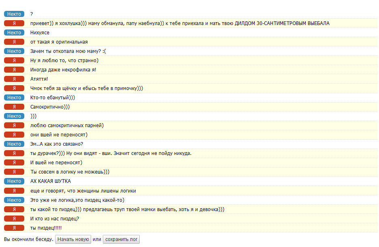Click the "Я" badge next to "Атяття!"

pyautogui.click(x=14, y=79)
